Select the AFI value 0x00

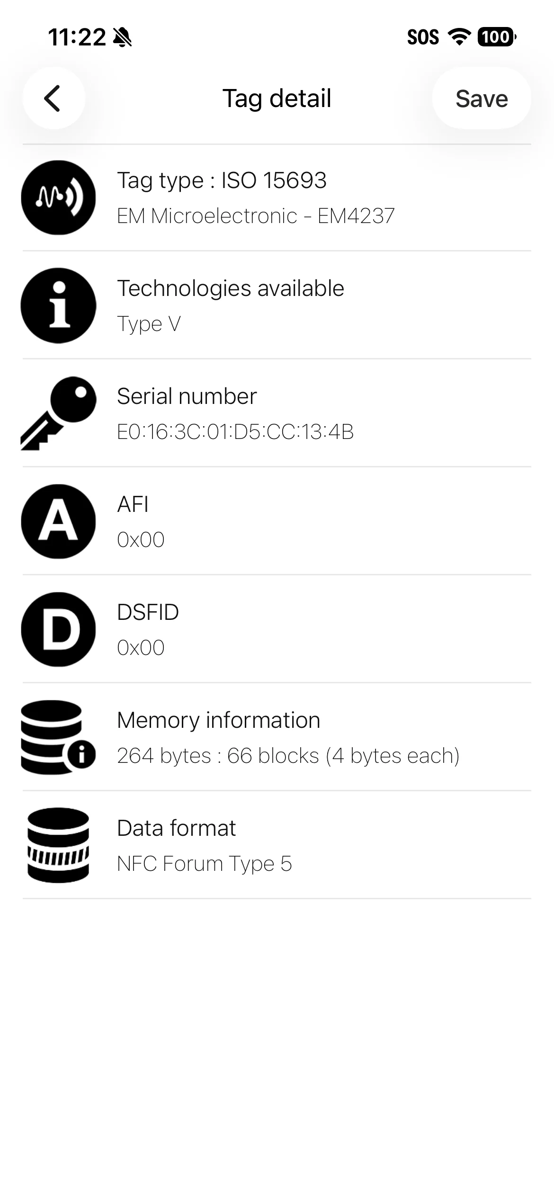[141, 540]
